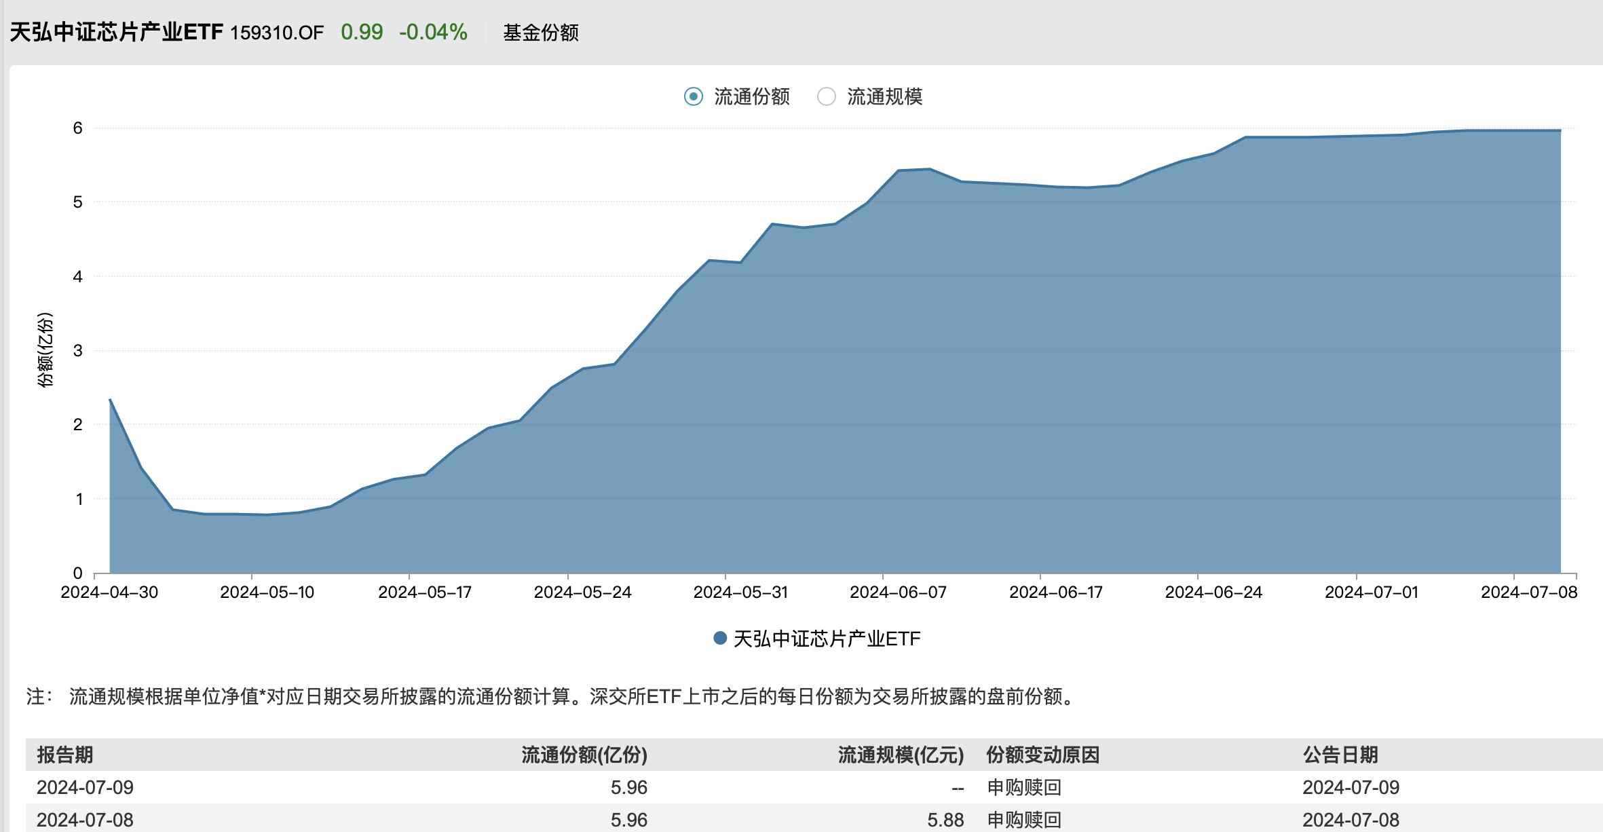The height and width of the screenshot is (832, 1603).
Task: Click the 流通份额(亿份) column header
Action: [x=584, y=755]
